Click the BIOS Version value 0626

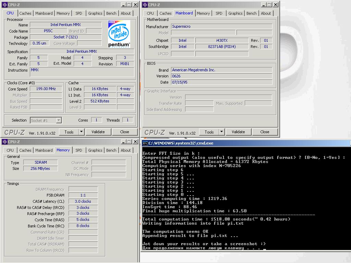(222, 76)
